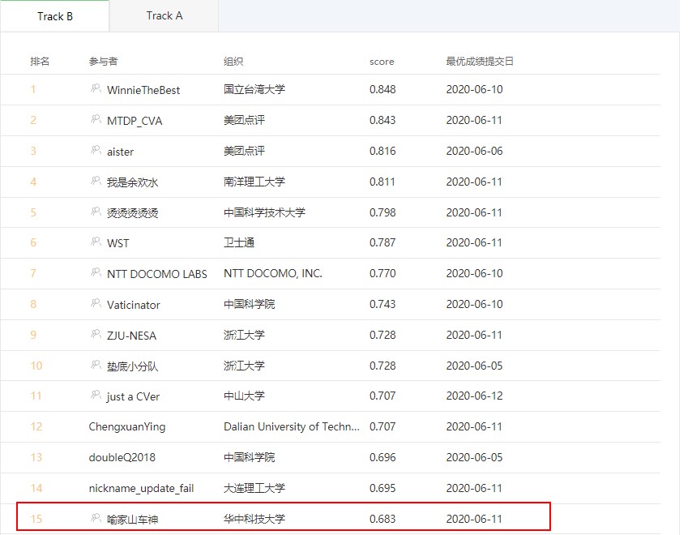Click the team icon beside ZJU-NESA
Image resolution: width=692 pixels, height=535 pixels.
(96, 334)
